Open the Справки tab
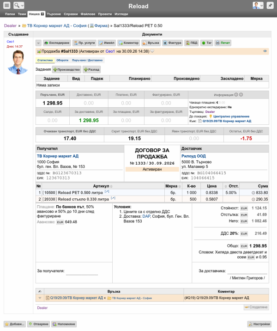 pyautogui.click(x=71, y=14)
